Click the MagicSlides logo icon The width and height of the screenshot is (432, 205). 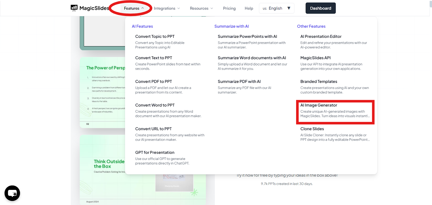coord(74,8)
